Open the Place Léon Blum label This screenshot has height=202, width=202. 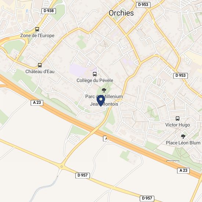coord(183,143)
